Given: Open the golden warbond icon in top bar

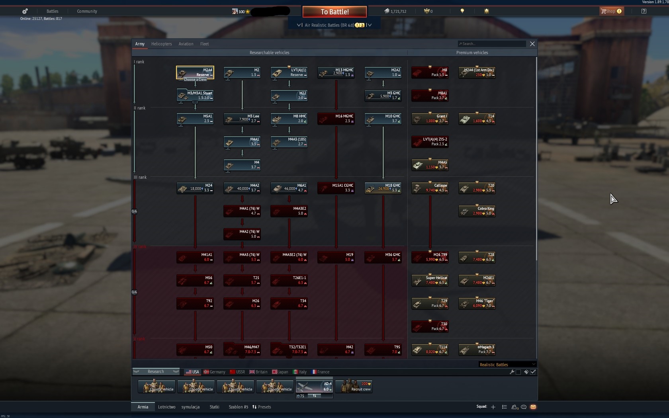Looking at the screenshot, I should pos(487,11).
